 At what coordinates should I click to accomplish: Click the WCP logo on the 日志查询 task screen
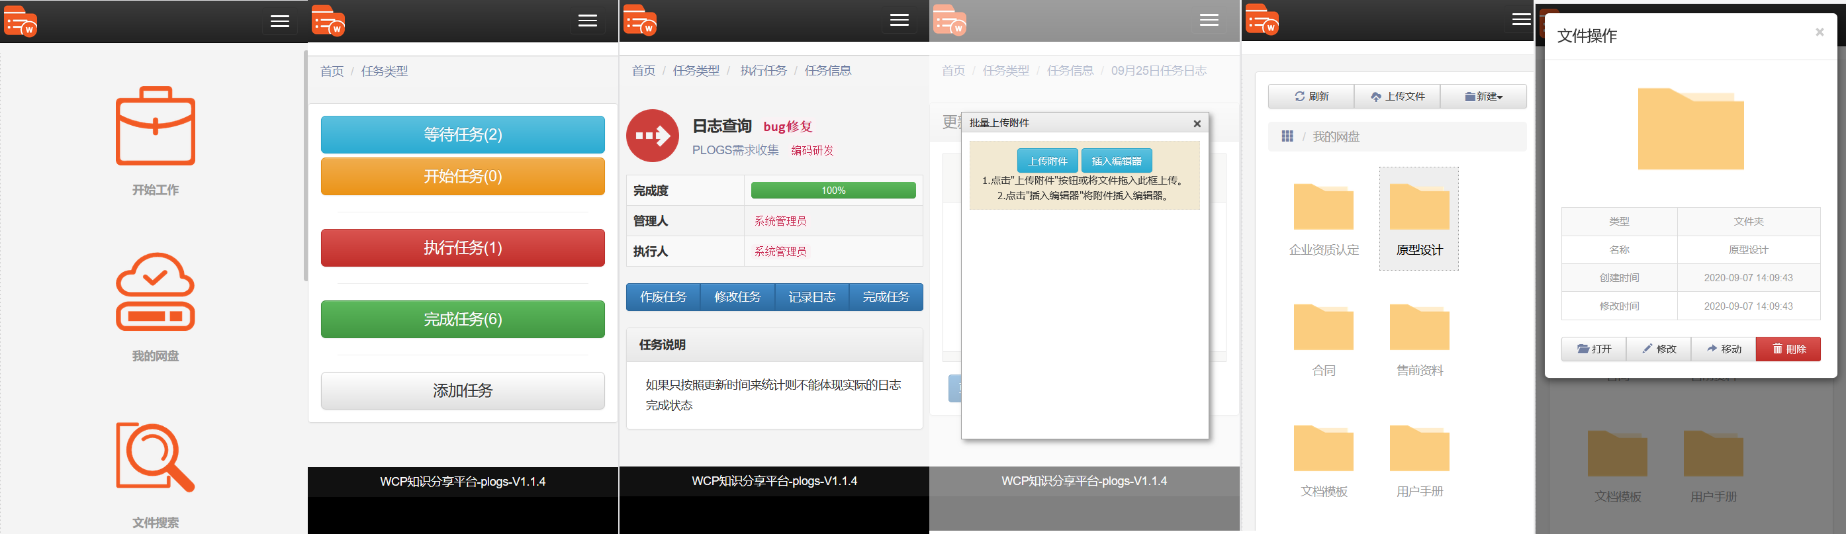tap(640, 20)
